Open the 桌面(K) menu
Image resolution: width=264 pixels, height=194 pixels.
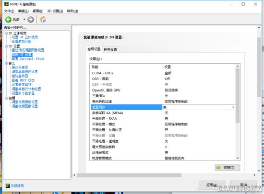tap(38, 11)
